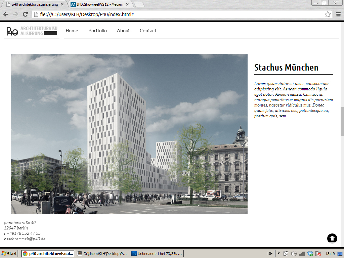
Task: Go back using browser back arrow
Action: tap(6, 14)
